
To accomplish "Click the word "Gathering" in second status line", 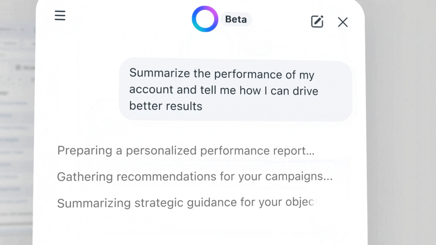I will coord(85,177).
